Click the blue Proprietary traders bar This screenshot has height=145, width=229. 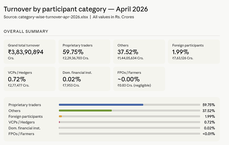pos(101,105)
